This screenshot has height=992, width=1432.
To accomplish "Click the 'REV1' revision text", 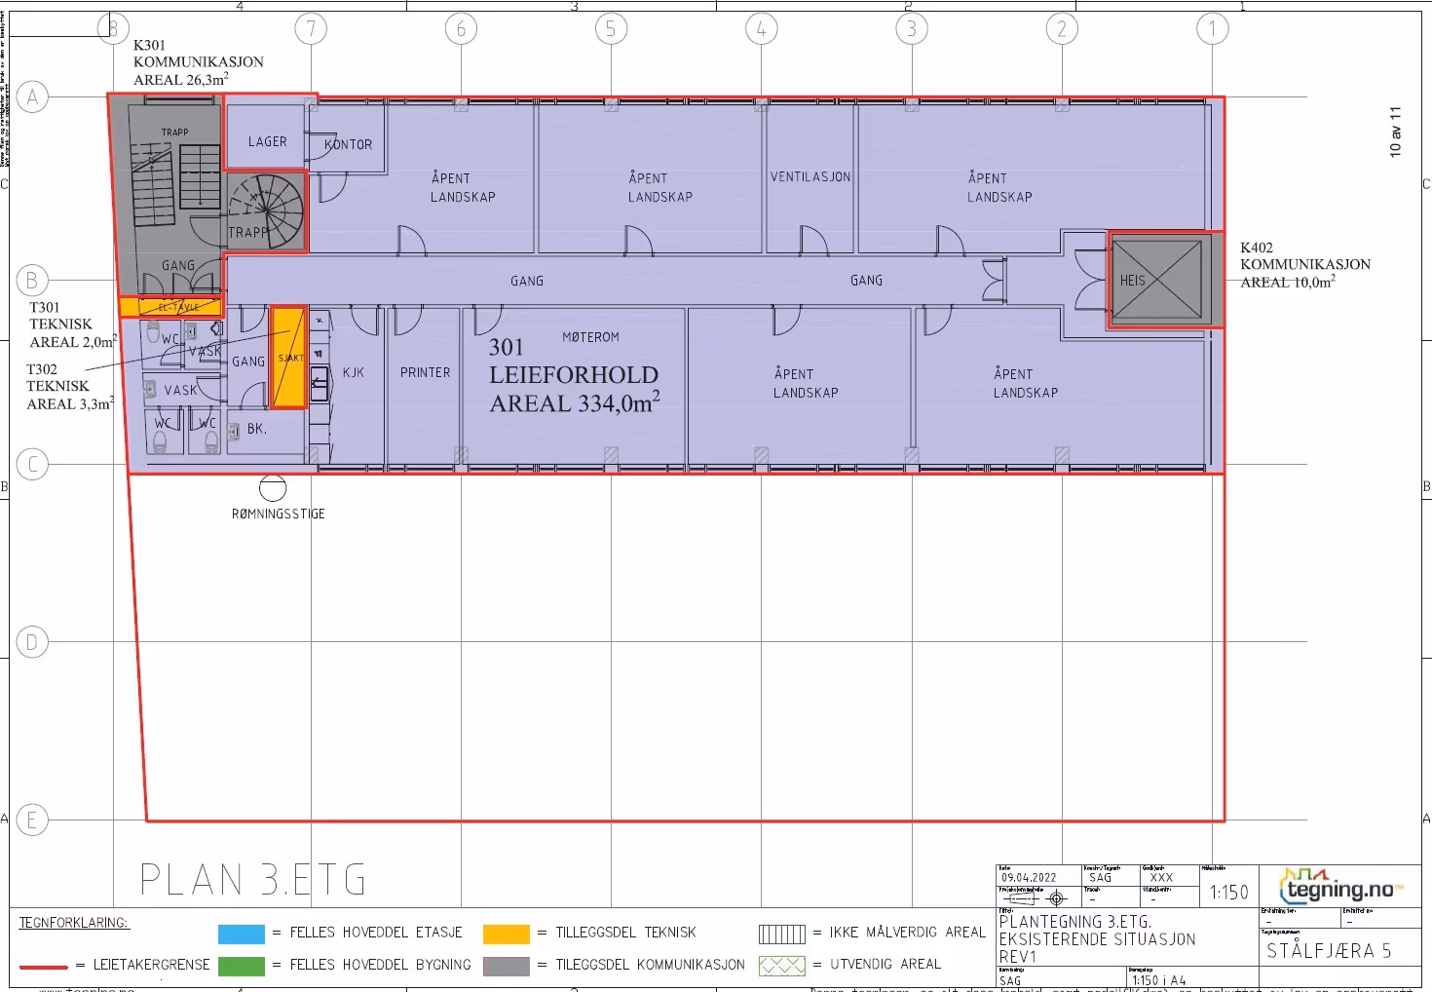I will click(1018, 956).
